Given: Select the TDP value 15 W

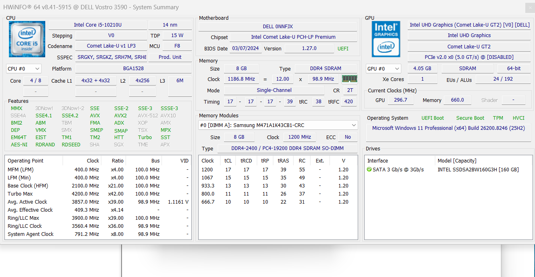Looking at the screenshot, I should coord(177,35).
